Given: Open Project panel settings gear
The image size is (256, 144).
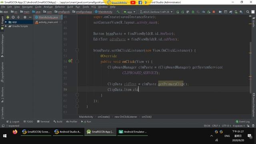Looking at the screenshot, I should tap(25, 17).
